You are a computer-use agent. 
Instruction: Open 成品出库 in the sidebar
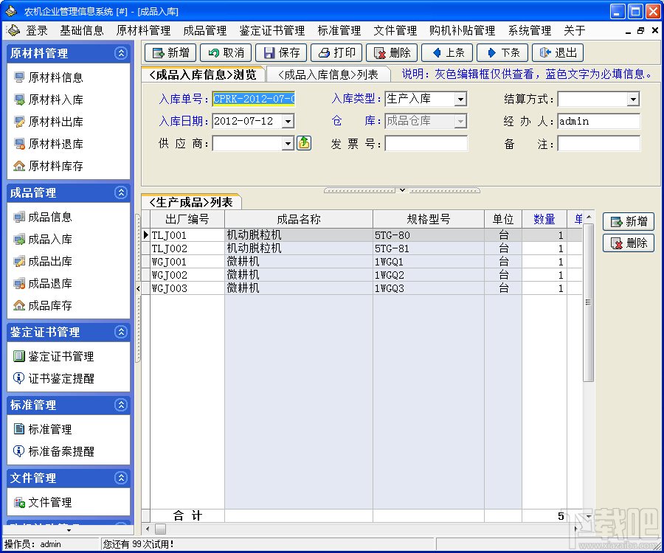[x=42, y=261]
